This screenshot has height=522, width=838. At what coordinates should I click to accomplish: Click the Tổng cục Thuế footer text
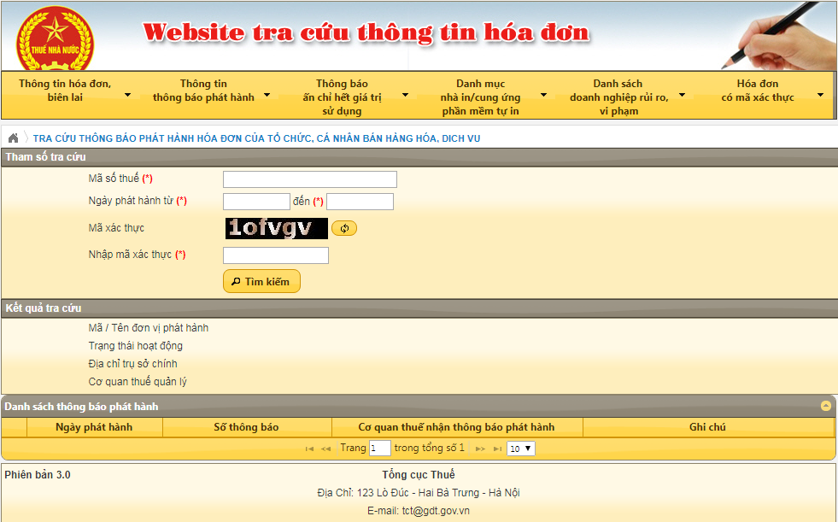tap(419, 474)
